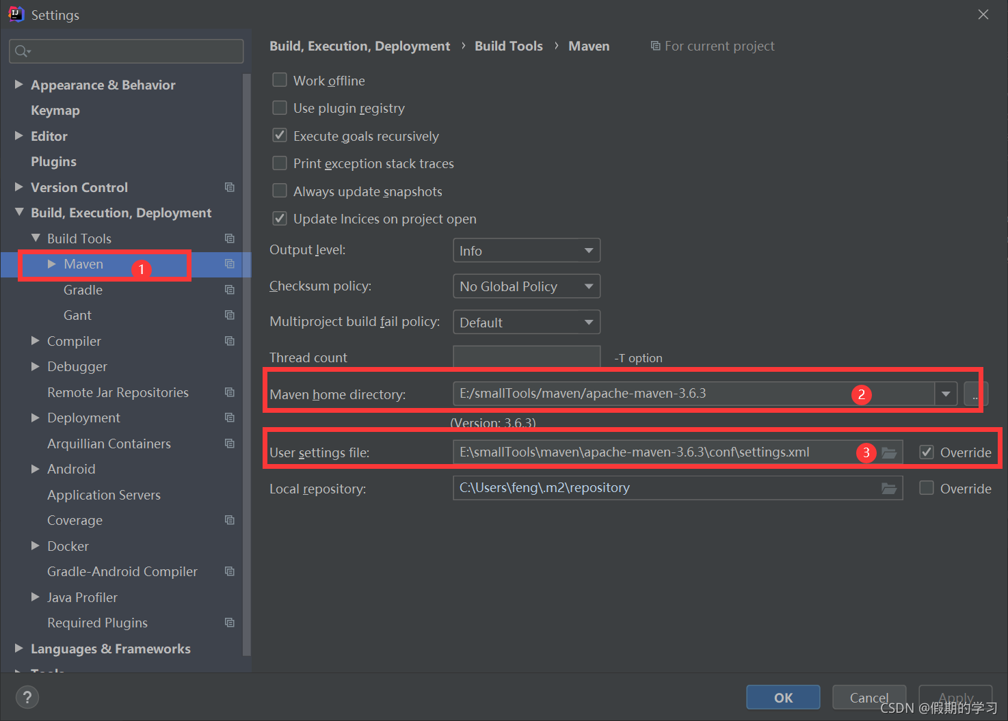Expand the Java Profiler node
Image resolution: width=1008 pixels, height=721 pixels.
click(36, 597)
